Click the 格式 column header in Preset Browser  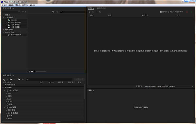tap(41, 82)
